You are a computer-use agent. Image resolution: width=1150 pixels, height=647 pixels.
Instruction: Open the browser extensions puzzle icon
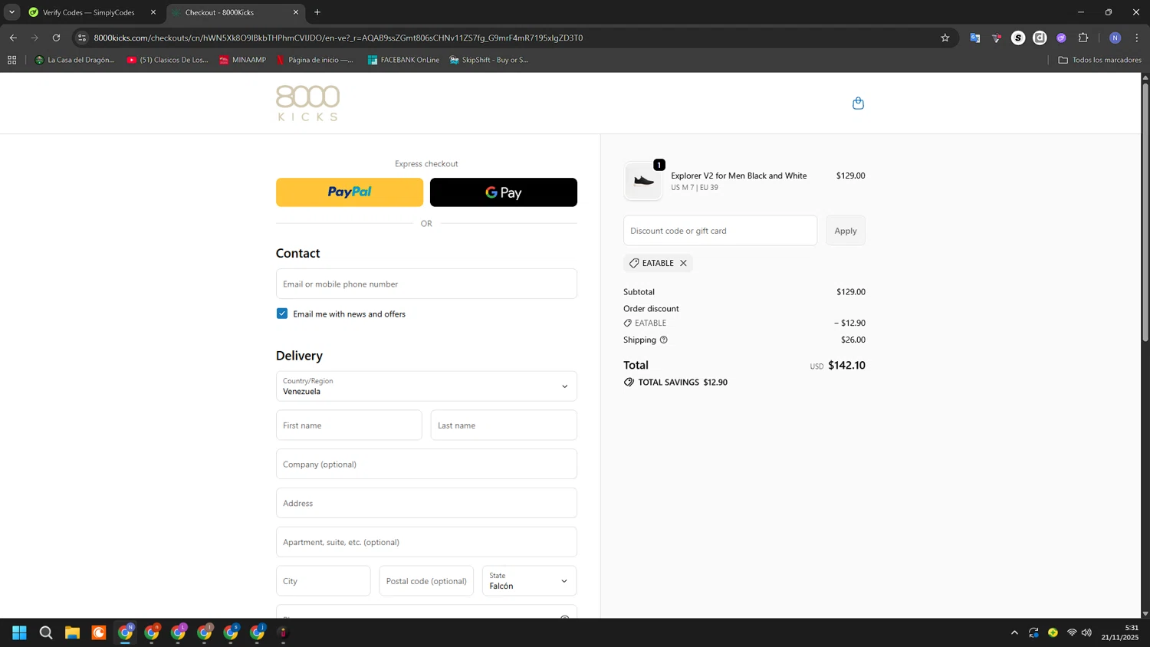(1083, 38)
